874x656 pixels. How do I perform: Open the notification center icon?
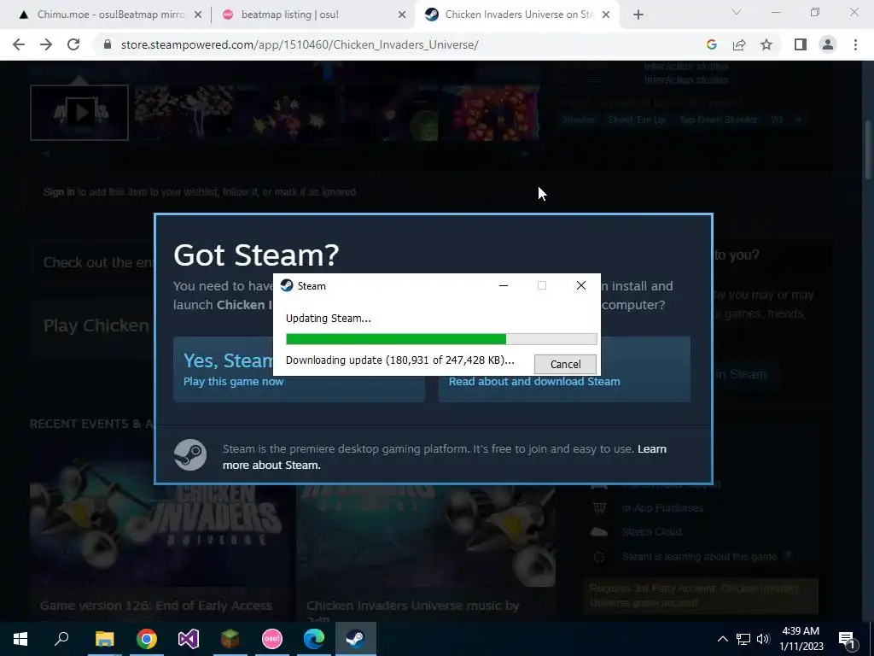pos(847,639)
